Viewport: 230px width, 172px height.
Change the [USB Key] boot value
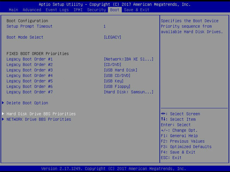coord(113,81)
